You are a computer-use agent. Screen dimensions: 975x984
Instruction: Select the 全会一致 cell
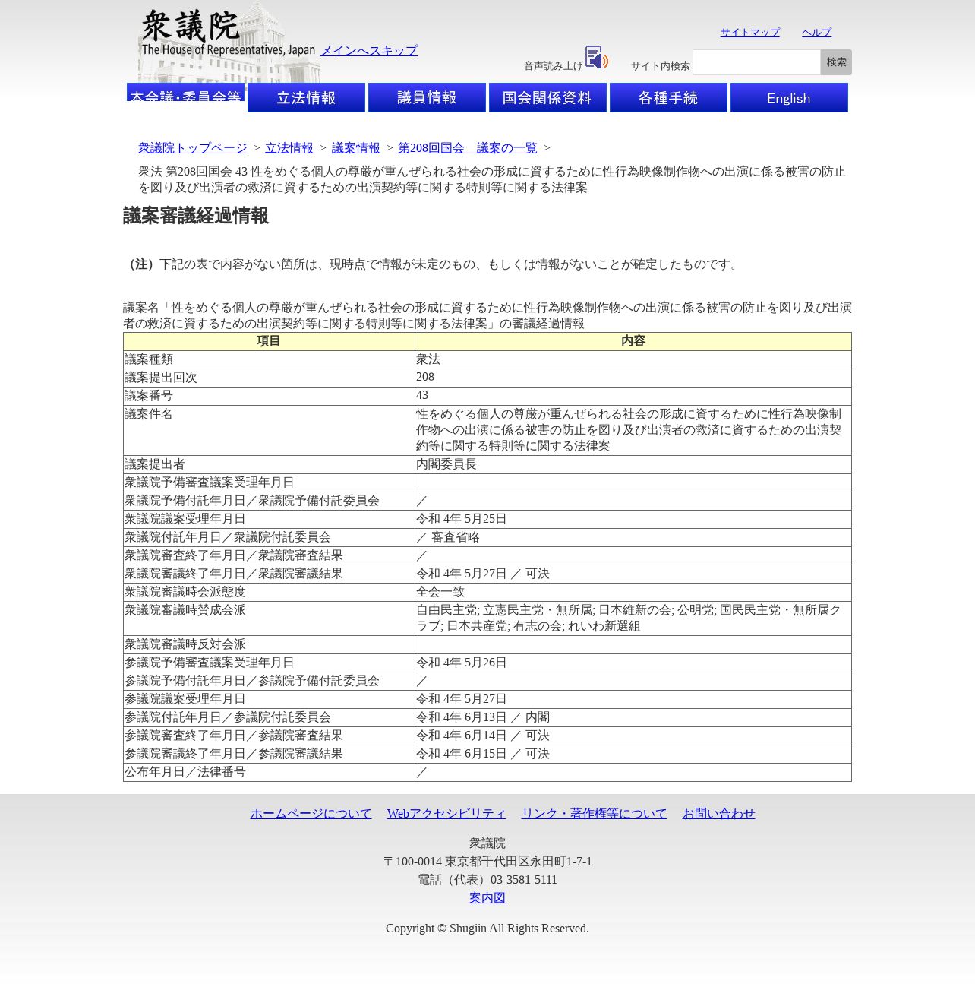(x=633, y=592)
